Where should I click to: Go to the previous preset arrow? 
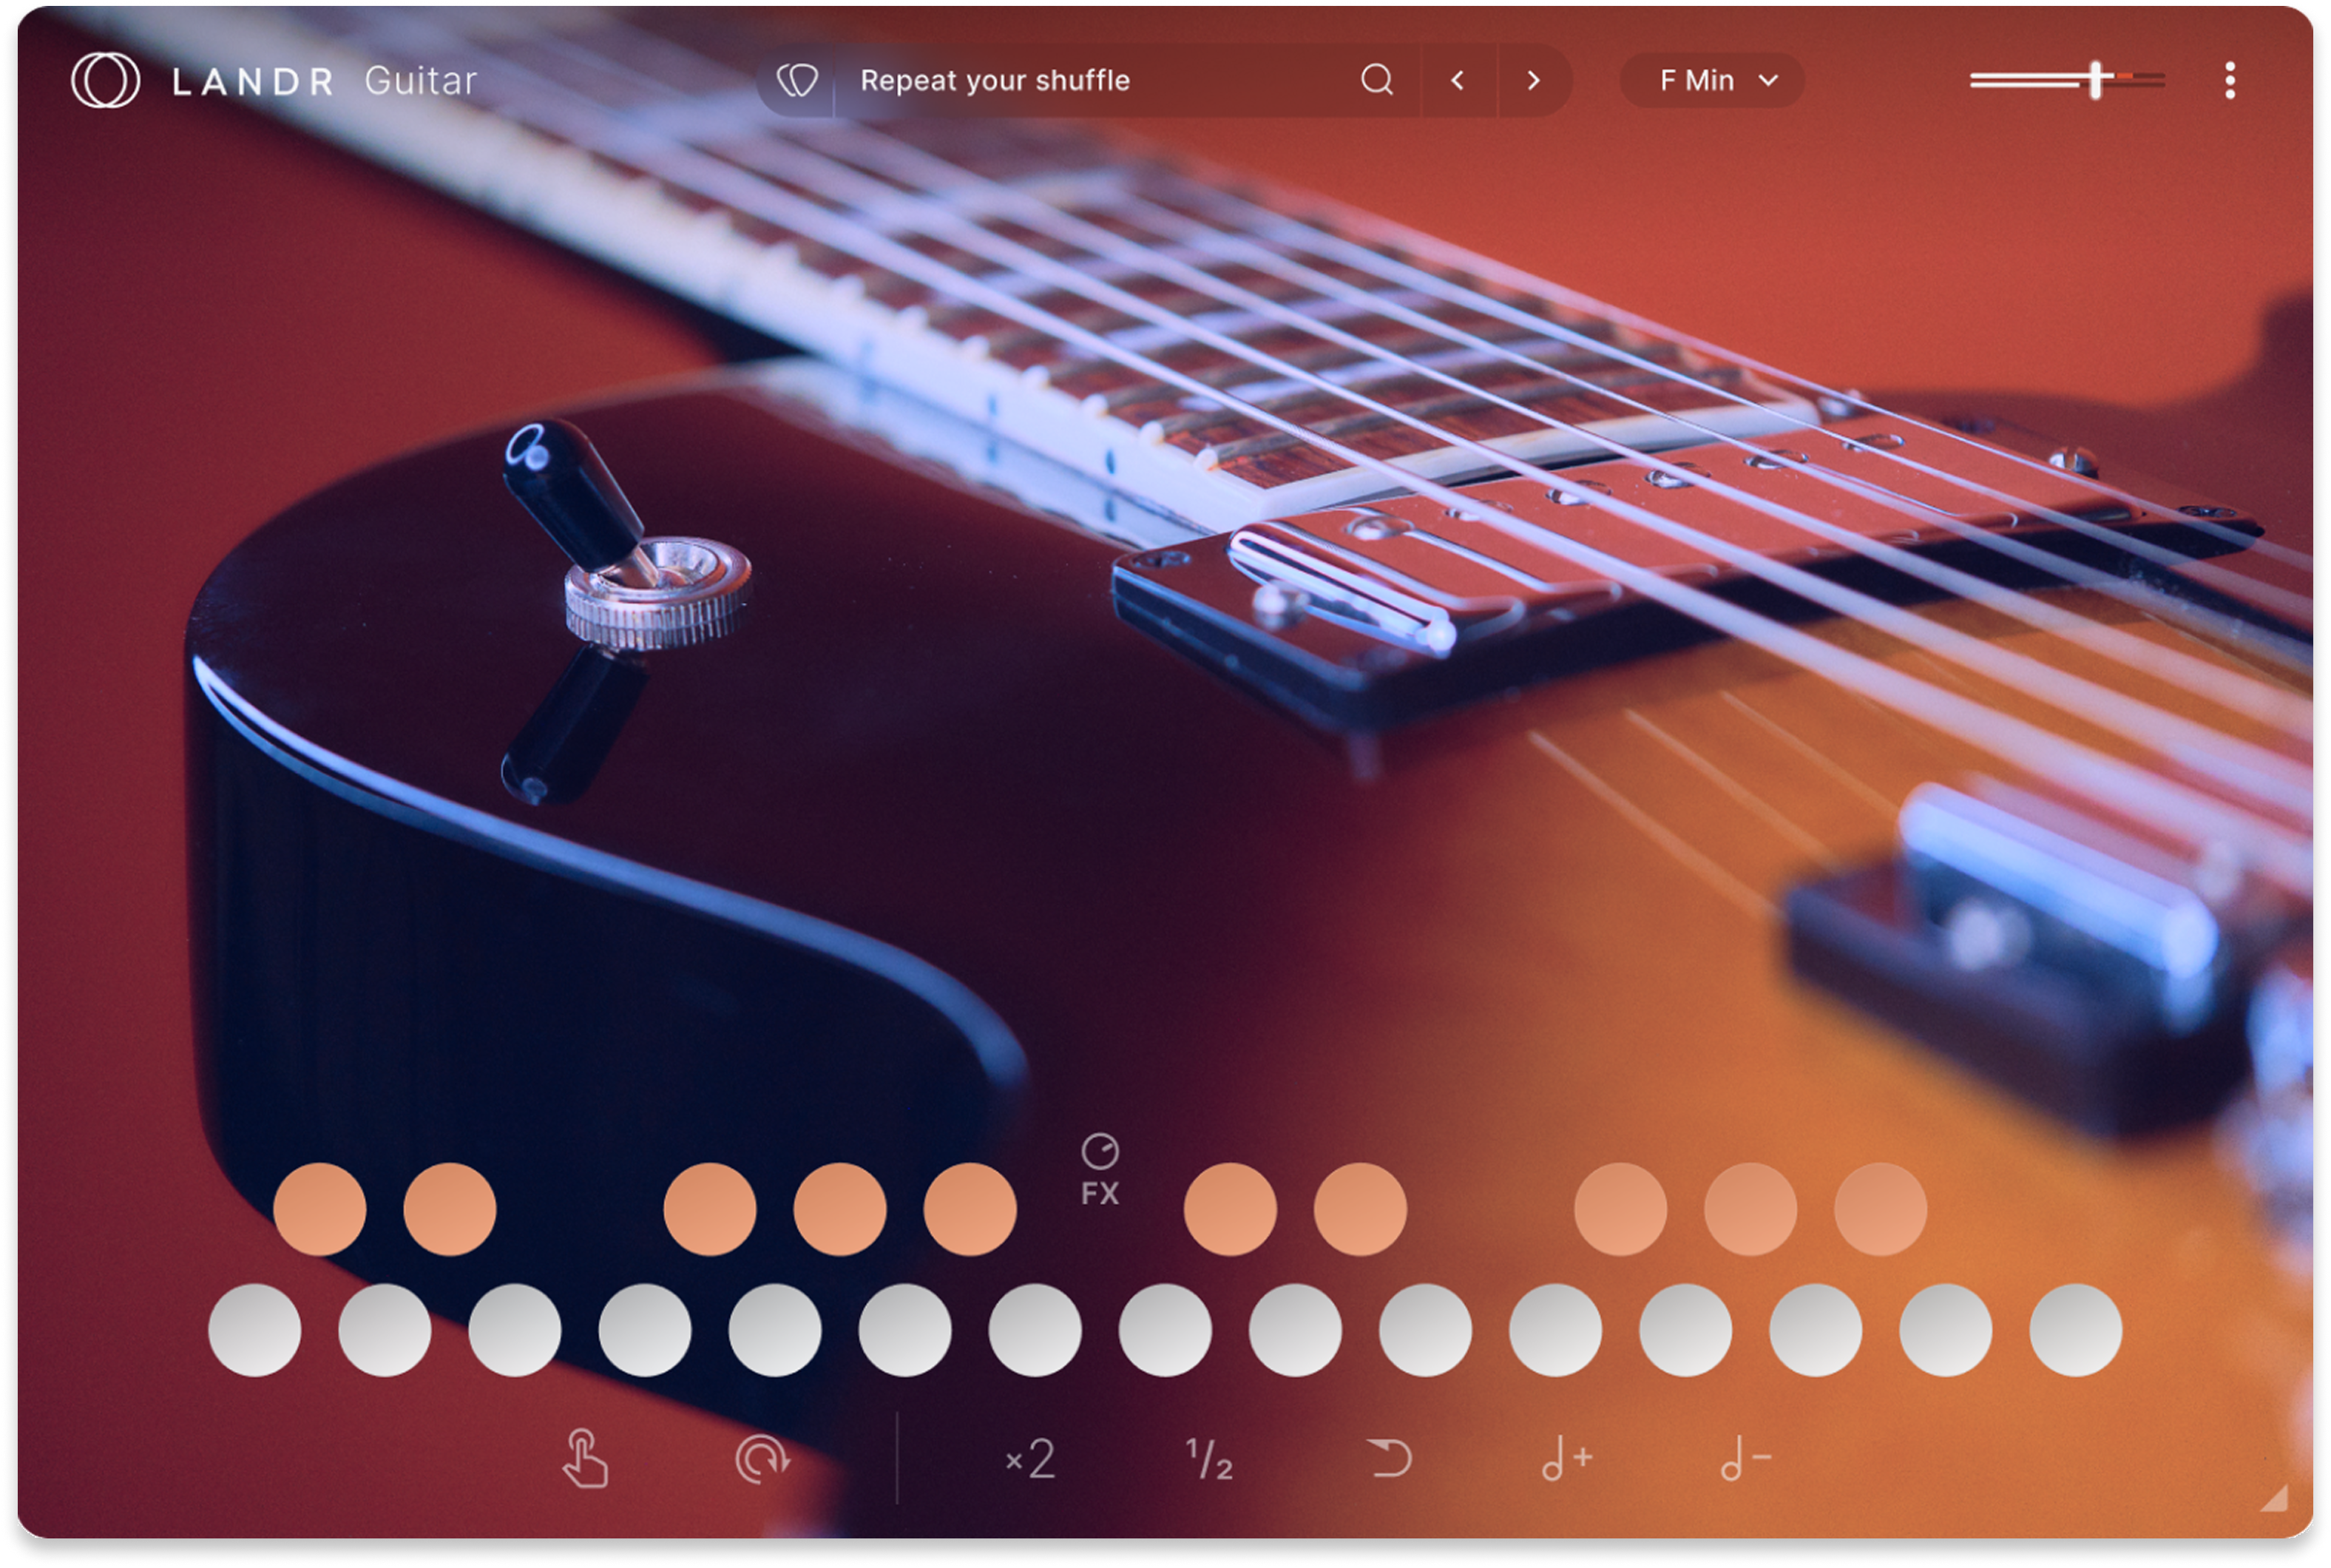click(x=1458, y=80)
